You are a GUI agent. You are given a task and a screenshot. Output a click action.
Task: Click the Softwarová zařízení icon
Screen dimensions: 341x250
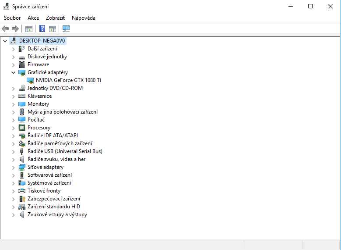pyautogui.click(x=22, y=175)
